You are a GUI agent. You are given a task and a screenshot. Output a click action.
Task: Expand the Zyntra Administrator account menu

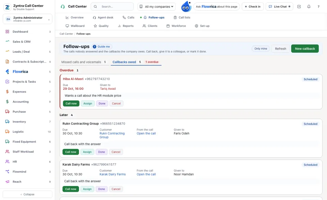28,19
